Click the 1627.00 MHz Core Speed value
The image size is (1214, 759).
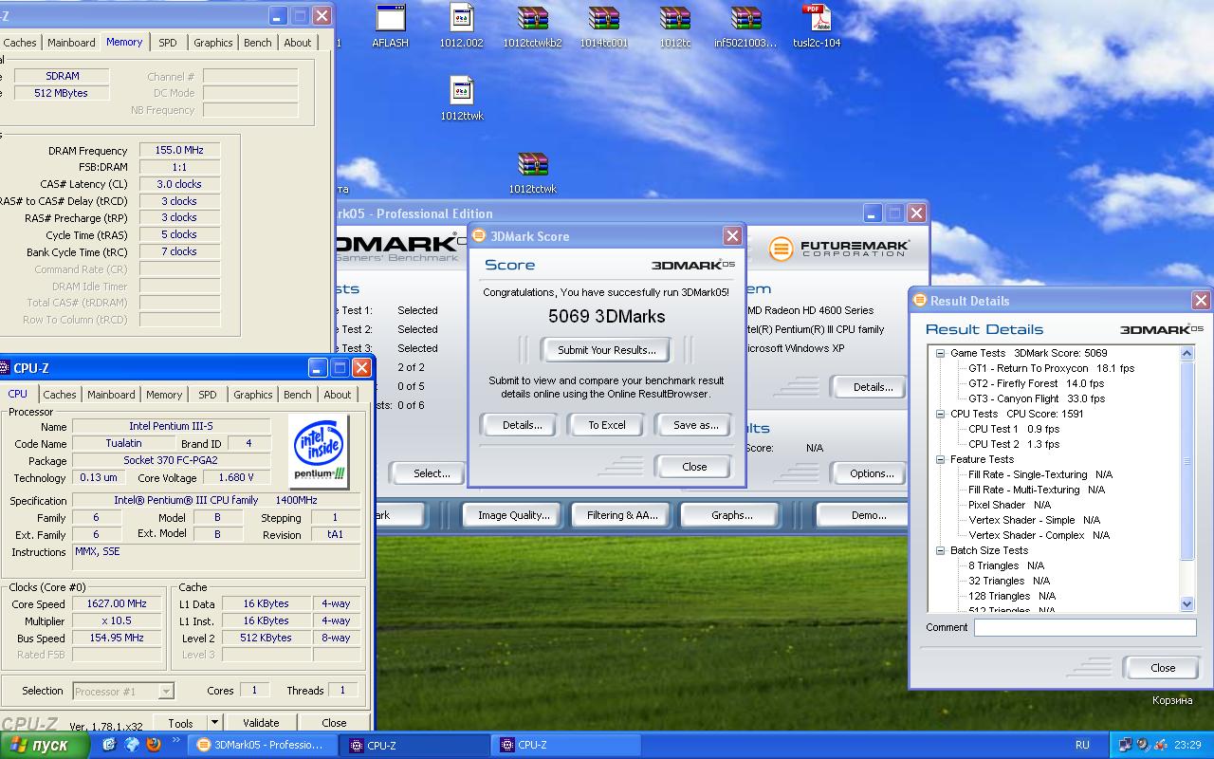tap(118, 604)
